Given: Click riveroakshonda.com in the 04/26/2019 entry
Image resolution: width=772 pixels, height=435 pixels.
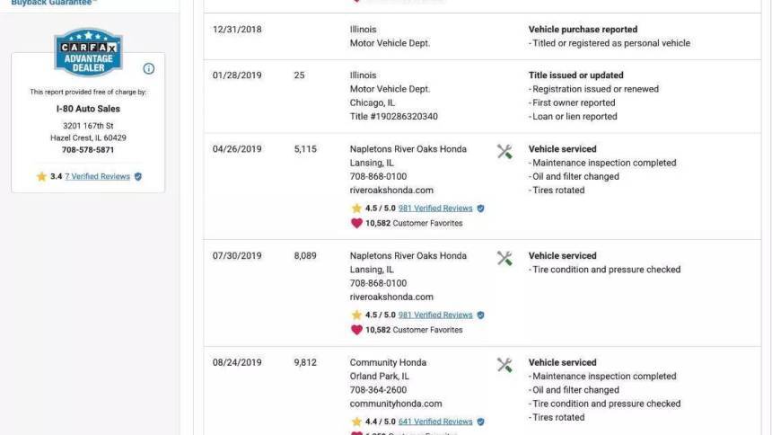Looking at the screenshot, I should coord(391,190).
